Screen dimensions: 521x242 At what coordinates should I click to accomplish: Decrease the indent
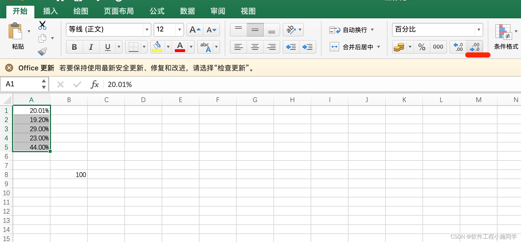[291, 47]
